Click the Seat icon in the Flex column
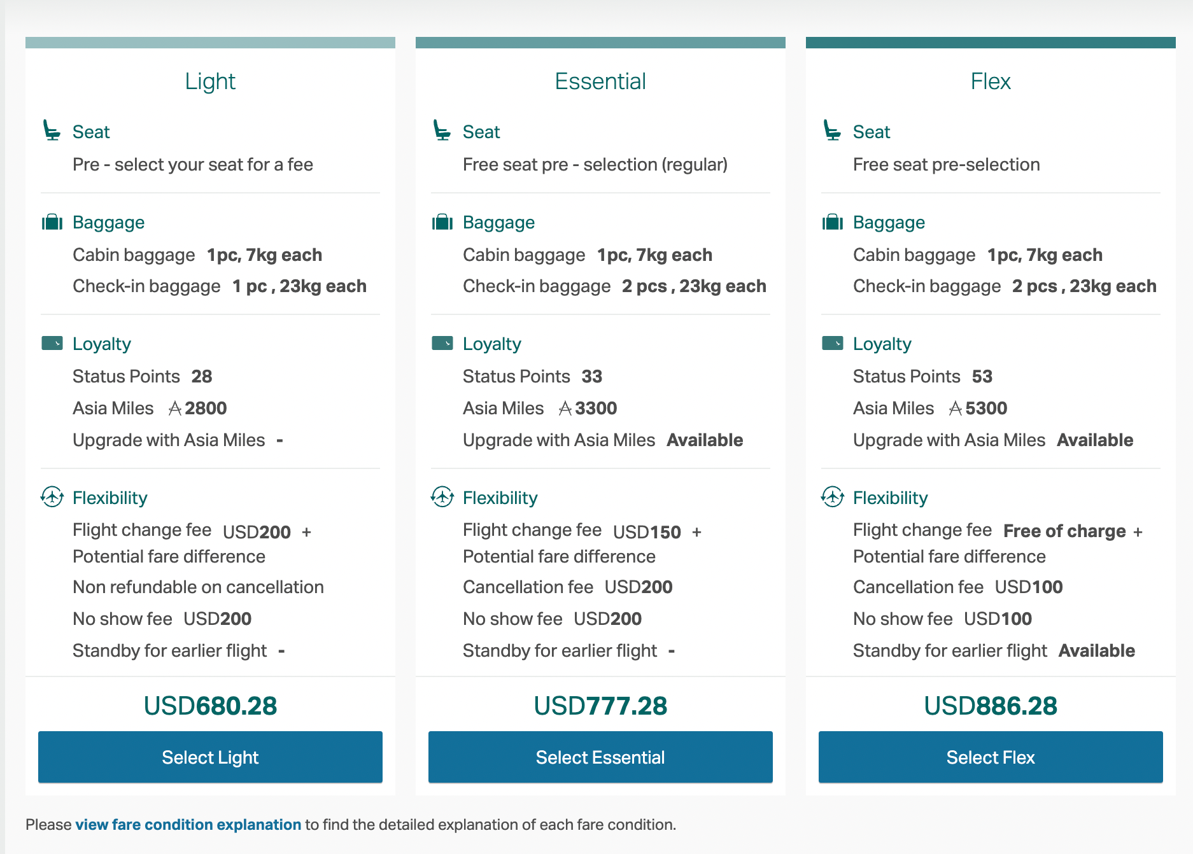Viewport: 1193px width, 854px height. pyautogui.click(x=833, y=131)
